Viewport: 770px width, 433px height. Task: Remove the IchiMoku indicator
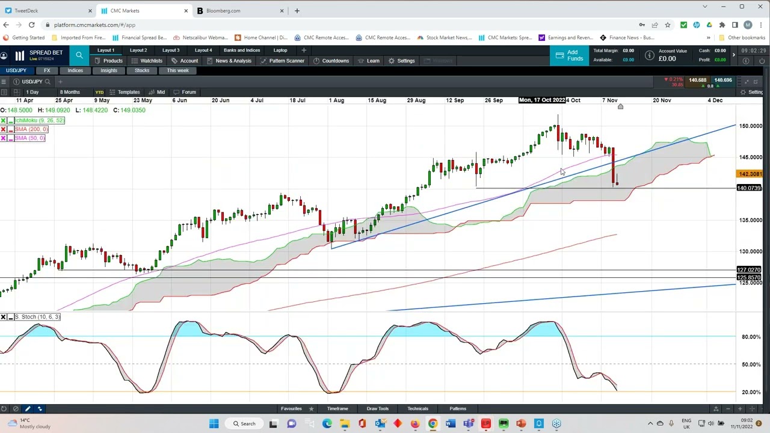[3, 120]
